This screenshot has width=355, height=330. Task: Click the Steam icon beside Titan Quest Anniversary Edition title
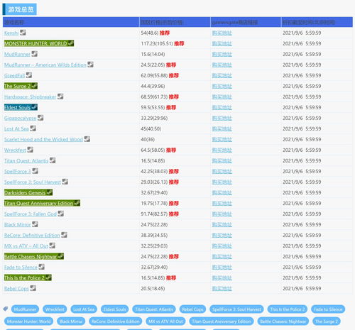pos(77,203)
